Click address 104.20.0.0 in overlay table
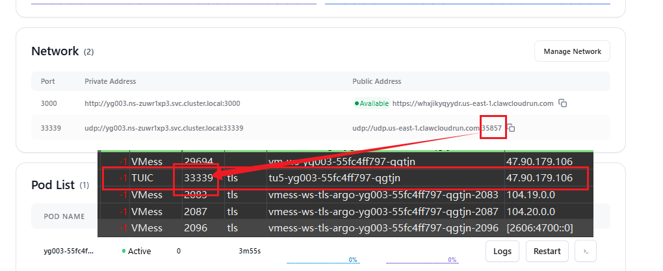The height and width of the screenshot is (271, 663). [530, 211]
